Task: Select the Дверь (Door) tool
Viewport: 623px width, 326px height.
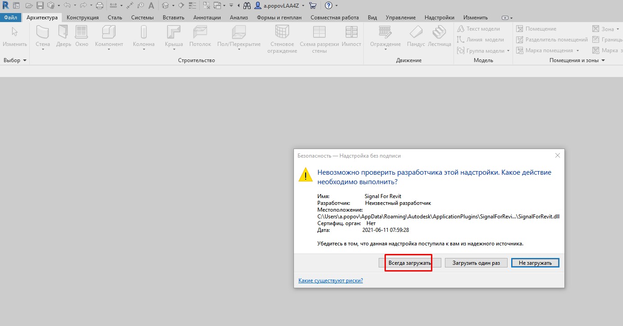Action: pyautogui.click(x=64, y=36)
